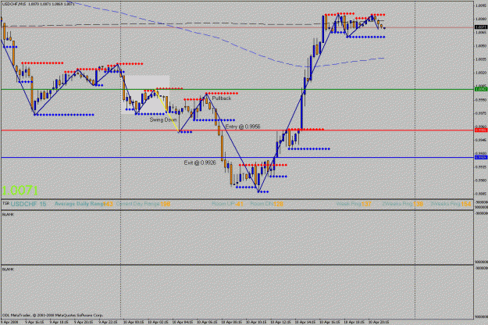The image size is (488, 325).
Task: Click the 'Average Daily Range' label
Action: tap(79, 204)
